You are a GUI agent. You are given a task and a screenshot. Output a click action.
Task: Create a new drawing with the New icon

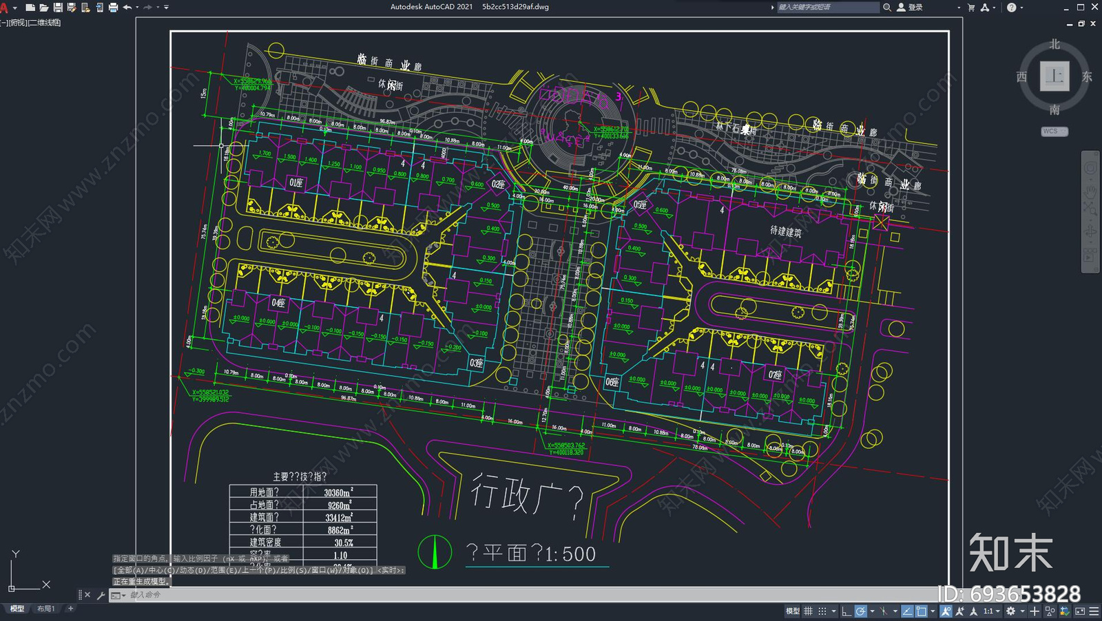pyautogui.click(x=30, y=7)
